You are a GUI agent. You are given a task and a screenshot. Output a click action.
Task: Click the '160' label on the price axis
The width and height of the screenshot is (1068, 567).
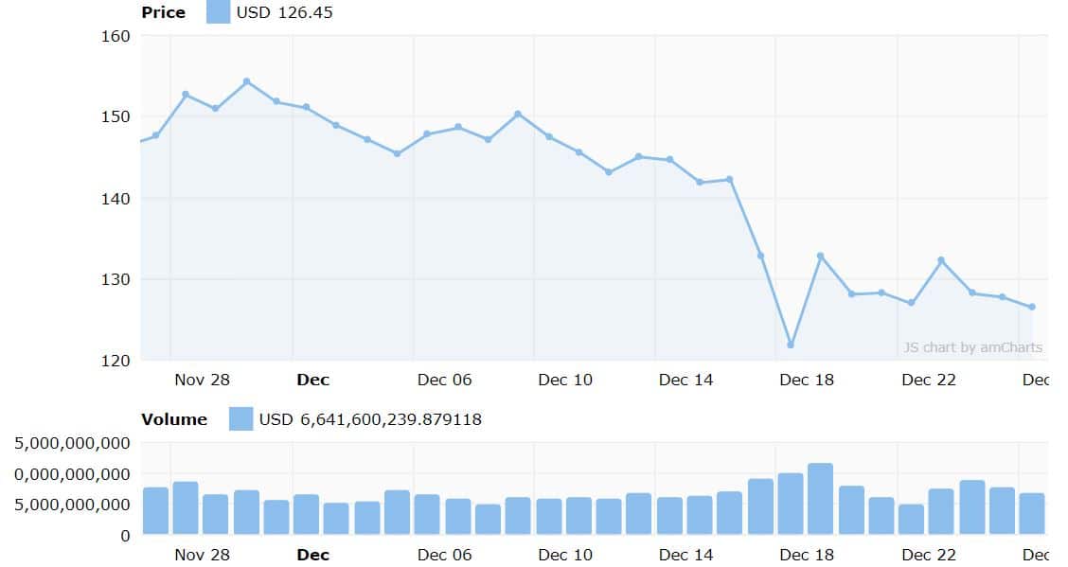[116, 36]
